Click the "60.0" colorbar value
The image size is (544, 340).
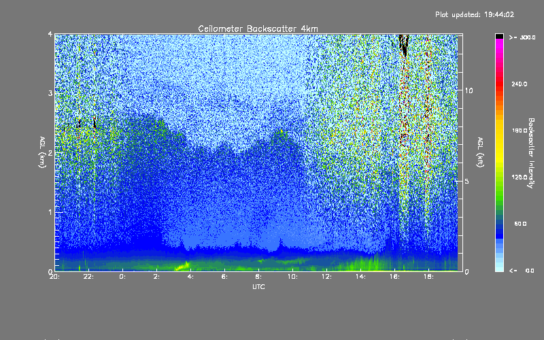pos(520,224)
